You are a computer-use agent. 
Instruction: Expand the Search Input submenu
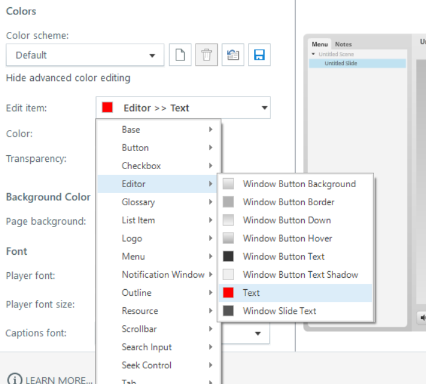159,347
